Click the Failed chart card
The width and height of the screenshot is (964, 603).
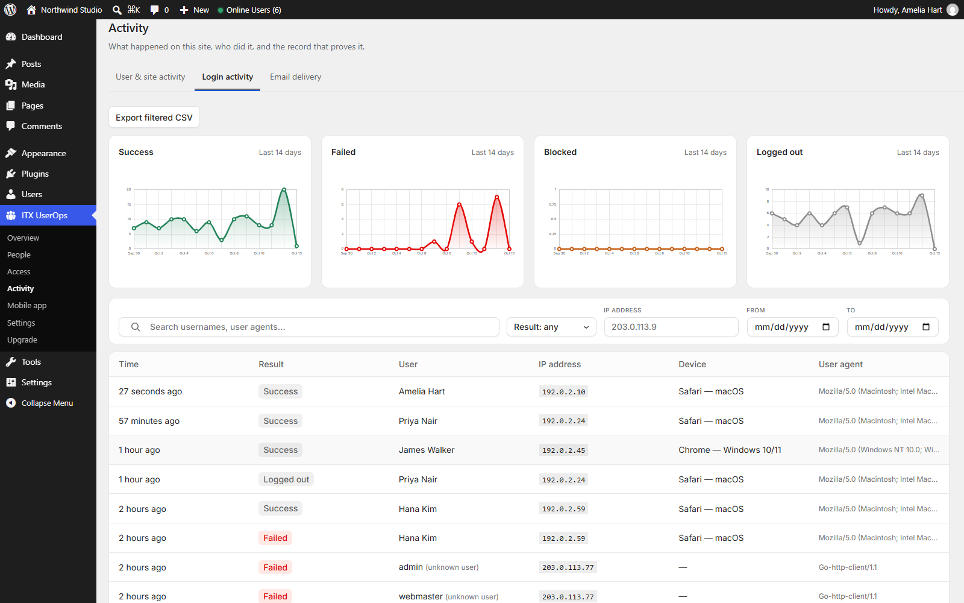tap(423, 212)
